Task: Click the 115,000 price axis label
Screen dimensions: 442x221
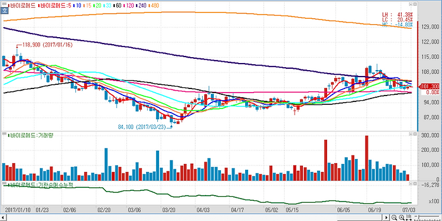Action: pos(430,57)
